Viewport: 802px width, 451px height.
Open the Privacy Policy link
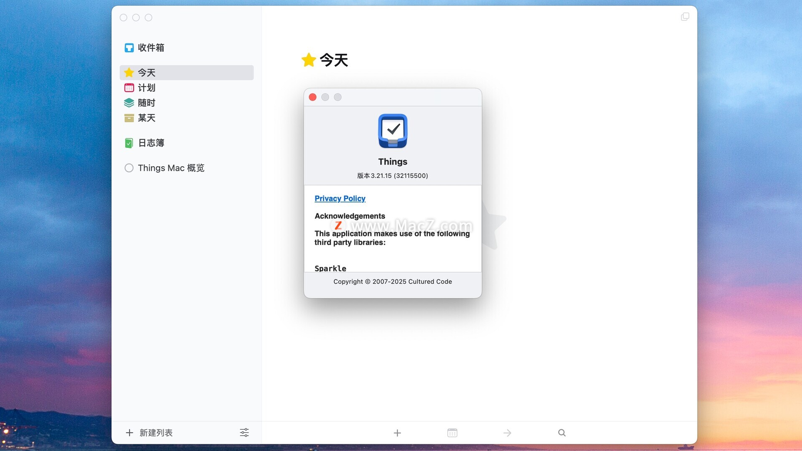(340, 198)
